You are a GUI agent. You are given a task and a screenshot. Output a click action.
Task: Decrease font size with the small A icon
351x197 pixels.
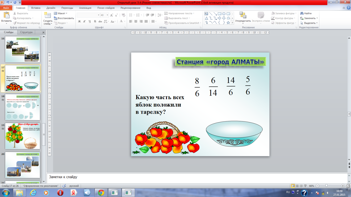pyautogui.click(x=116, y=15)
